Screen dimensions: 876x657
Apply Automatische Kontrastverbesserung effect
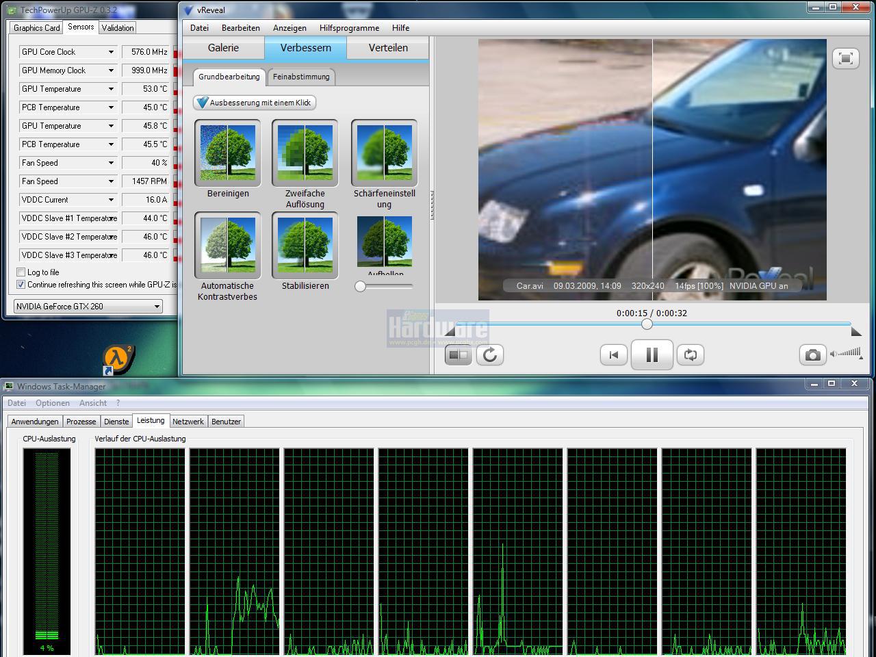(x=228, y=246)
